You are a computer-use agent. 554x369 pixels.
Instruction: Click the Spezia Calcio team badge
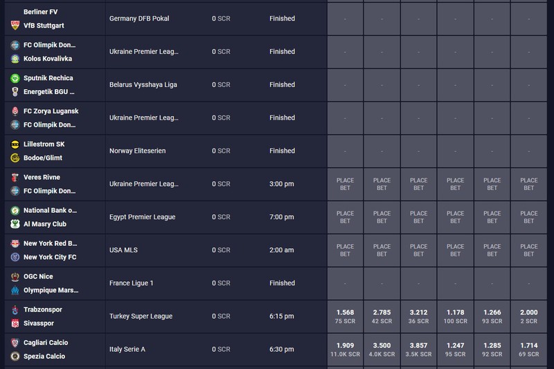click(15, 356)
